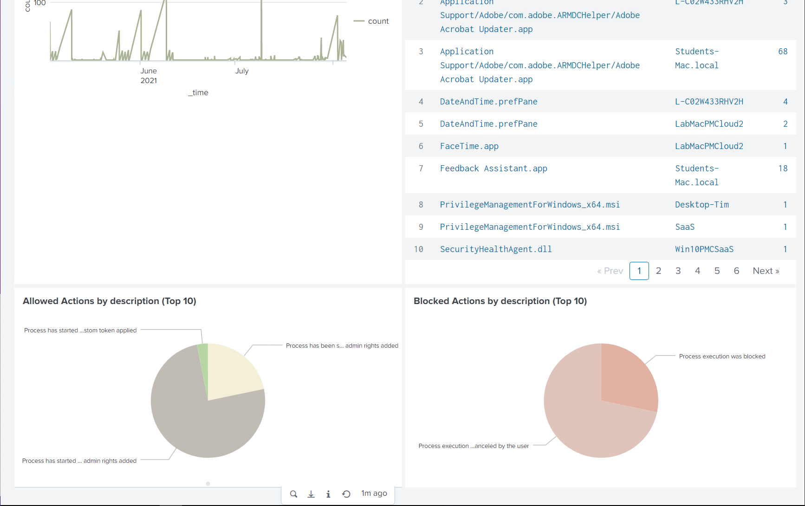
Task: Click Win10PMCSaaS host link
Action: click(704, 249)
